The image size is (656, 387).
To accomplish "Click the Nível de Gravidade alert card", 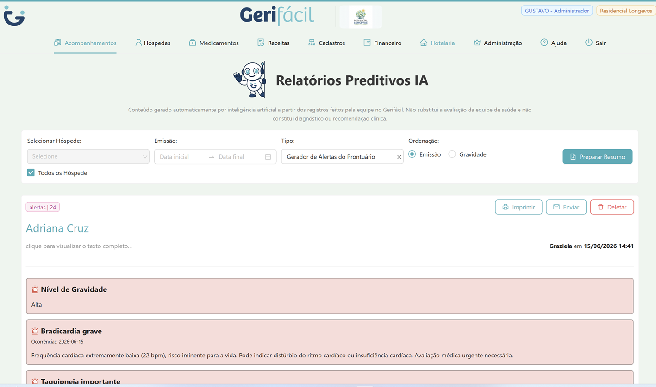I will [330, 296].
